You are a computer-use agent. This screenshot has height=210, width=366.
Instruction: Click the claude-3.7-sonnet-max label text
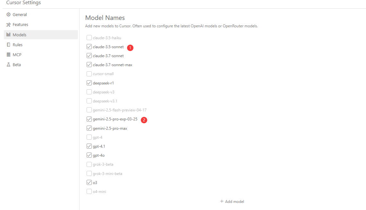[x=113, y=65]
